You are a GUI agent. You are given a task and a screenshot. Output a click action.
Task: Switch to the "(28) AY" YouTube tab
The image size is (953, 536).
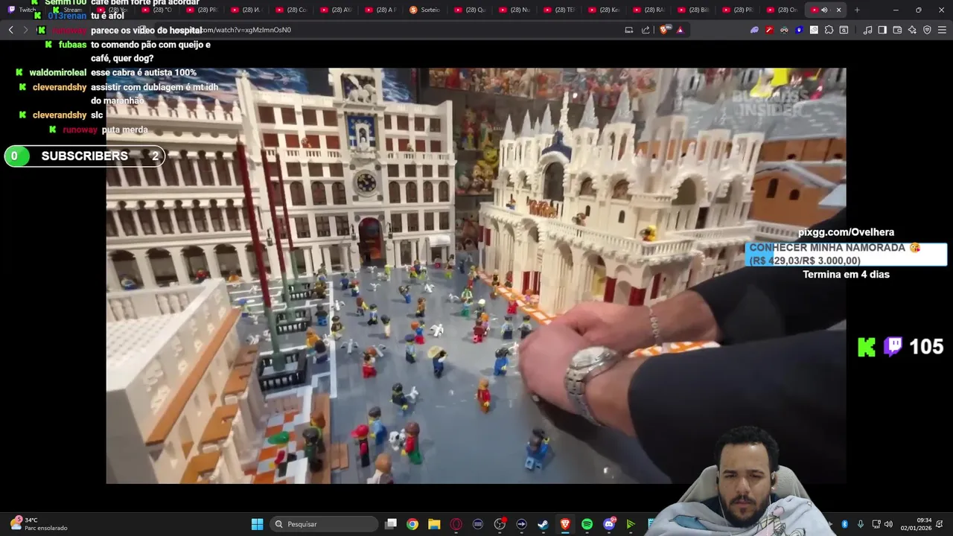point(337,10)
